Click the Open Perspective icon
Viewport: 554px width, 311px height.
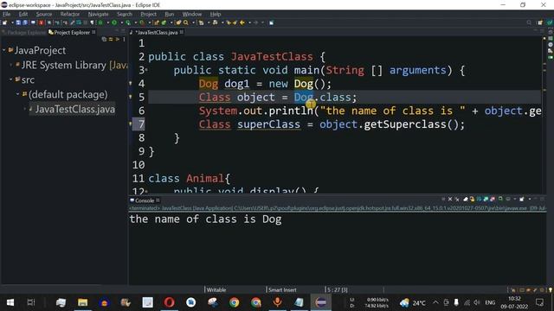[x=540, y=22]
